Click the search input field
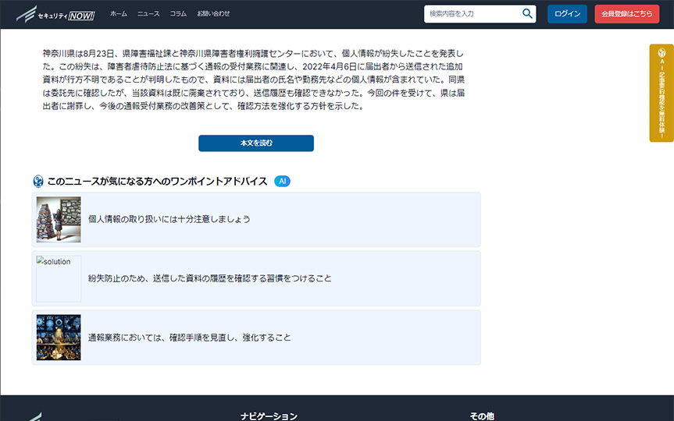 (473, 14)
